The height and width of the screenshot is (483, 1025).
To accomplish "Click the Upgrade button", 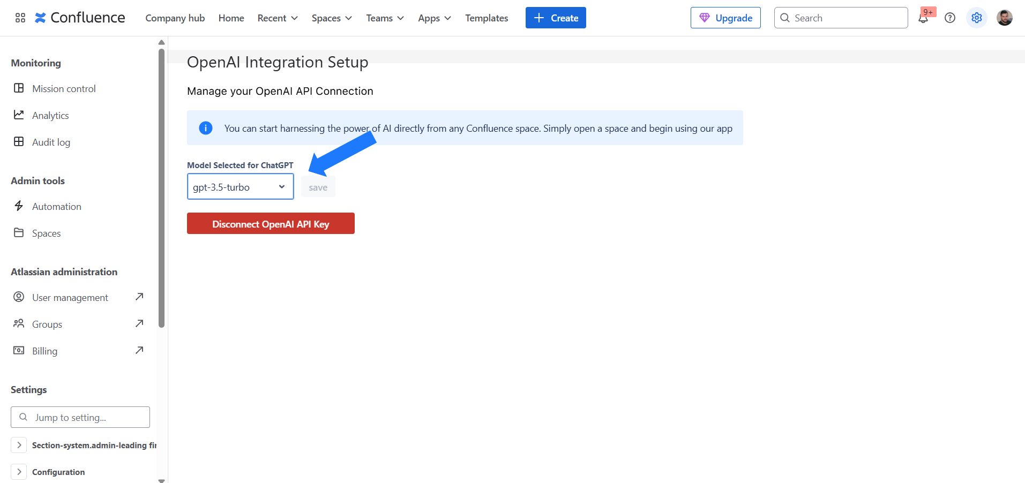I will (725, 18).
